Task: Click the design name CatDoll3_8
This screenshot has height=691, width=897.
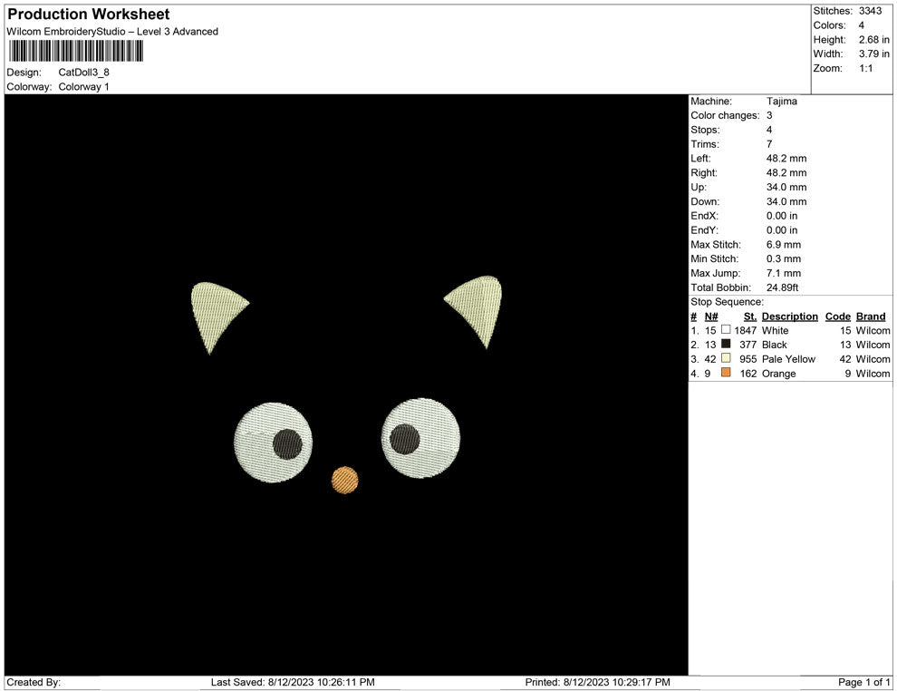Action: pos(84,72)
